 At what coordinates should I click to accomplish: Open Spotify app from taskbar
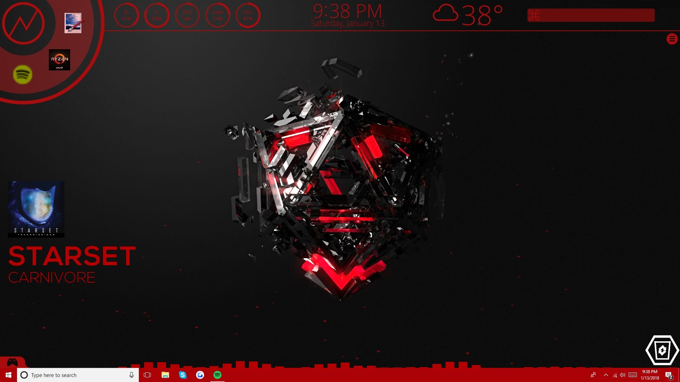click(x=218, y=375)
